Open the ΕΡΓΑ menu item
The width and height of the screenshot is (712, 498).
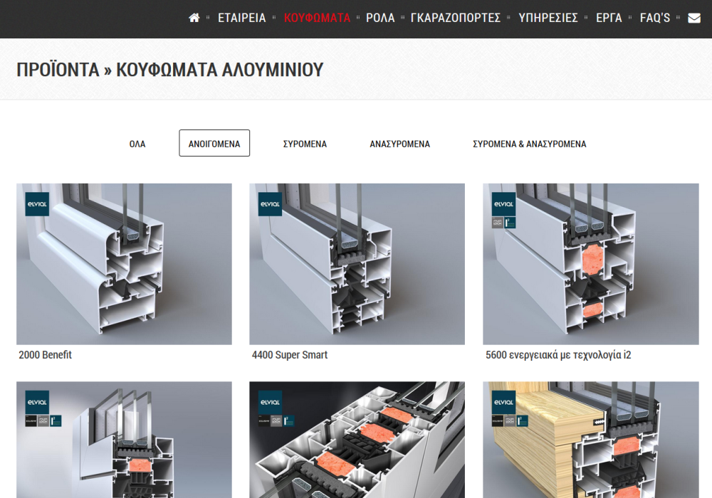(609, 18)
